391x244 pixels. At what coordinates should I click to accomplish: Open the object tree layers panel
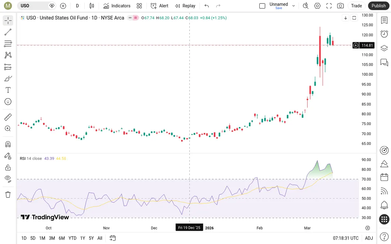point(384,48)
